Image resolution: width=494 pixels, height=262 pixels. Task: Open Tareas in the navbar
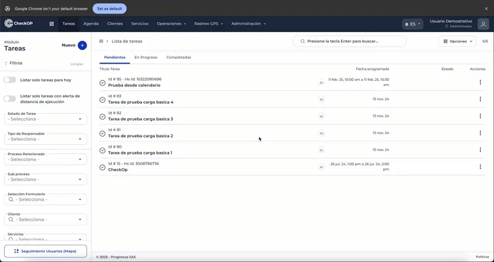69,23
